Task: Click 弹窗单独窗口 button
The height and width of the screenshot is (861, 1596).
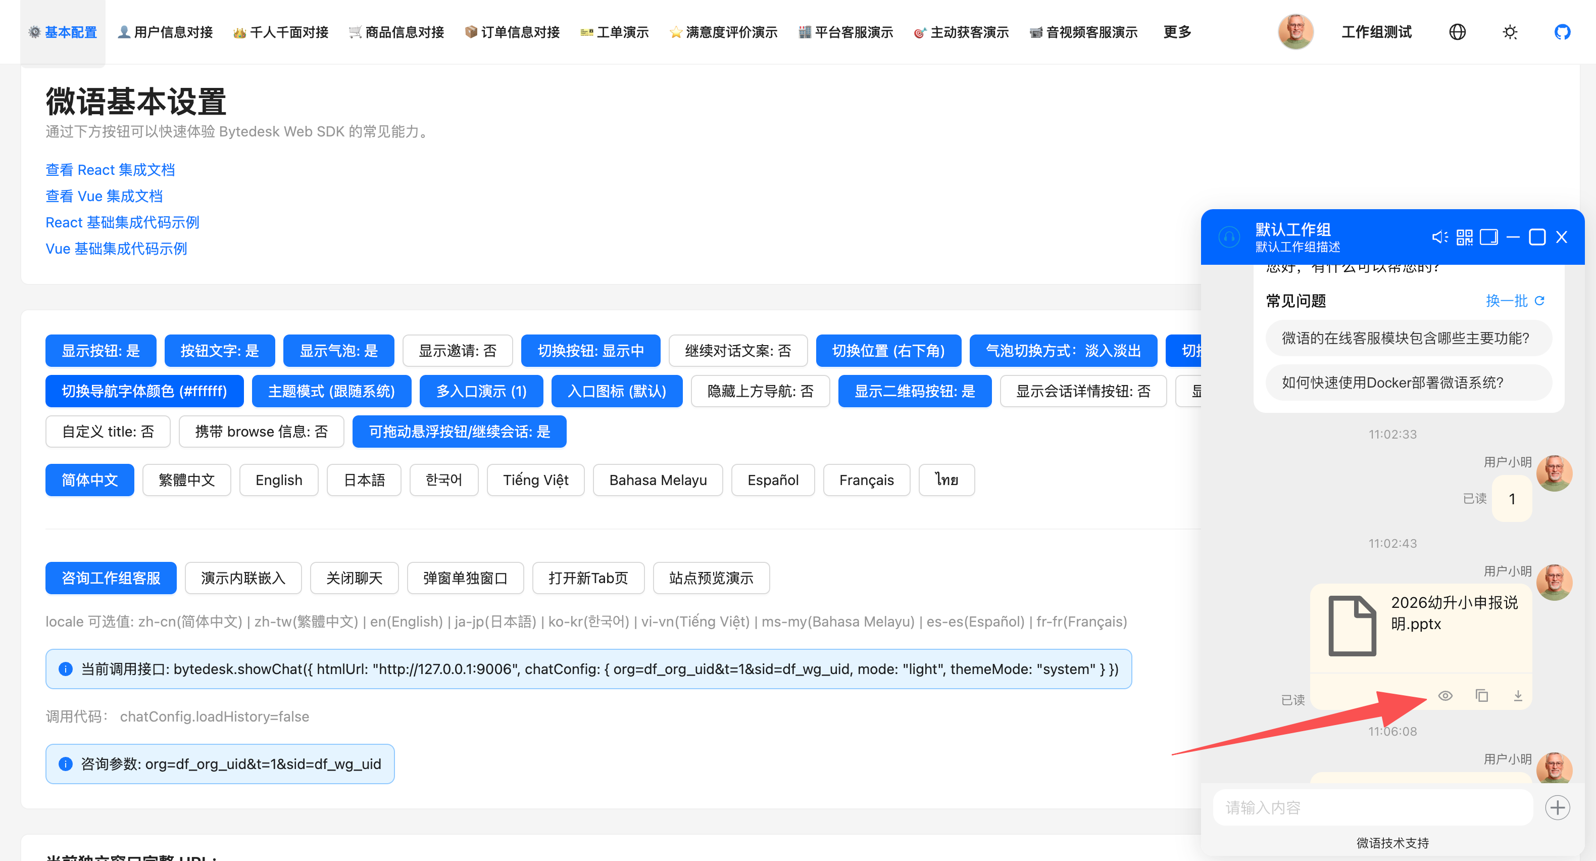Action: [x=465, y=578]
